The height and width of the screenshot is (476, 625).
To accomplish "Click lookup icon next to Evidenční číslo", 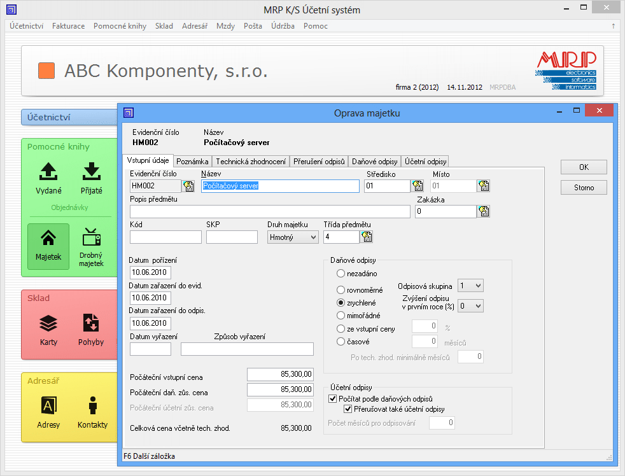I will coord(188,186).
